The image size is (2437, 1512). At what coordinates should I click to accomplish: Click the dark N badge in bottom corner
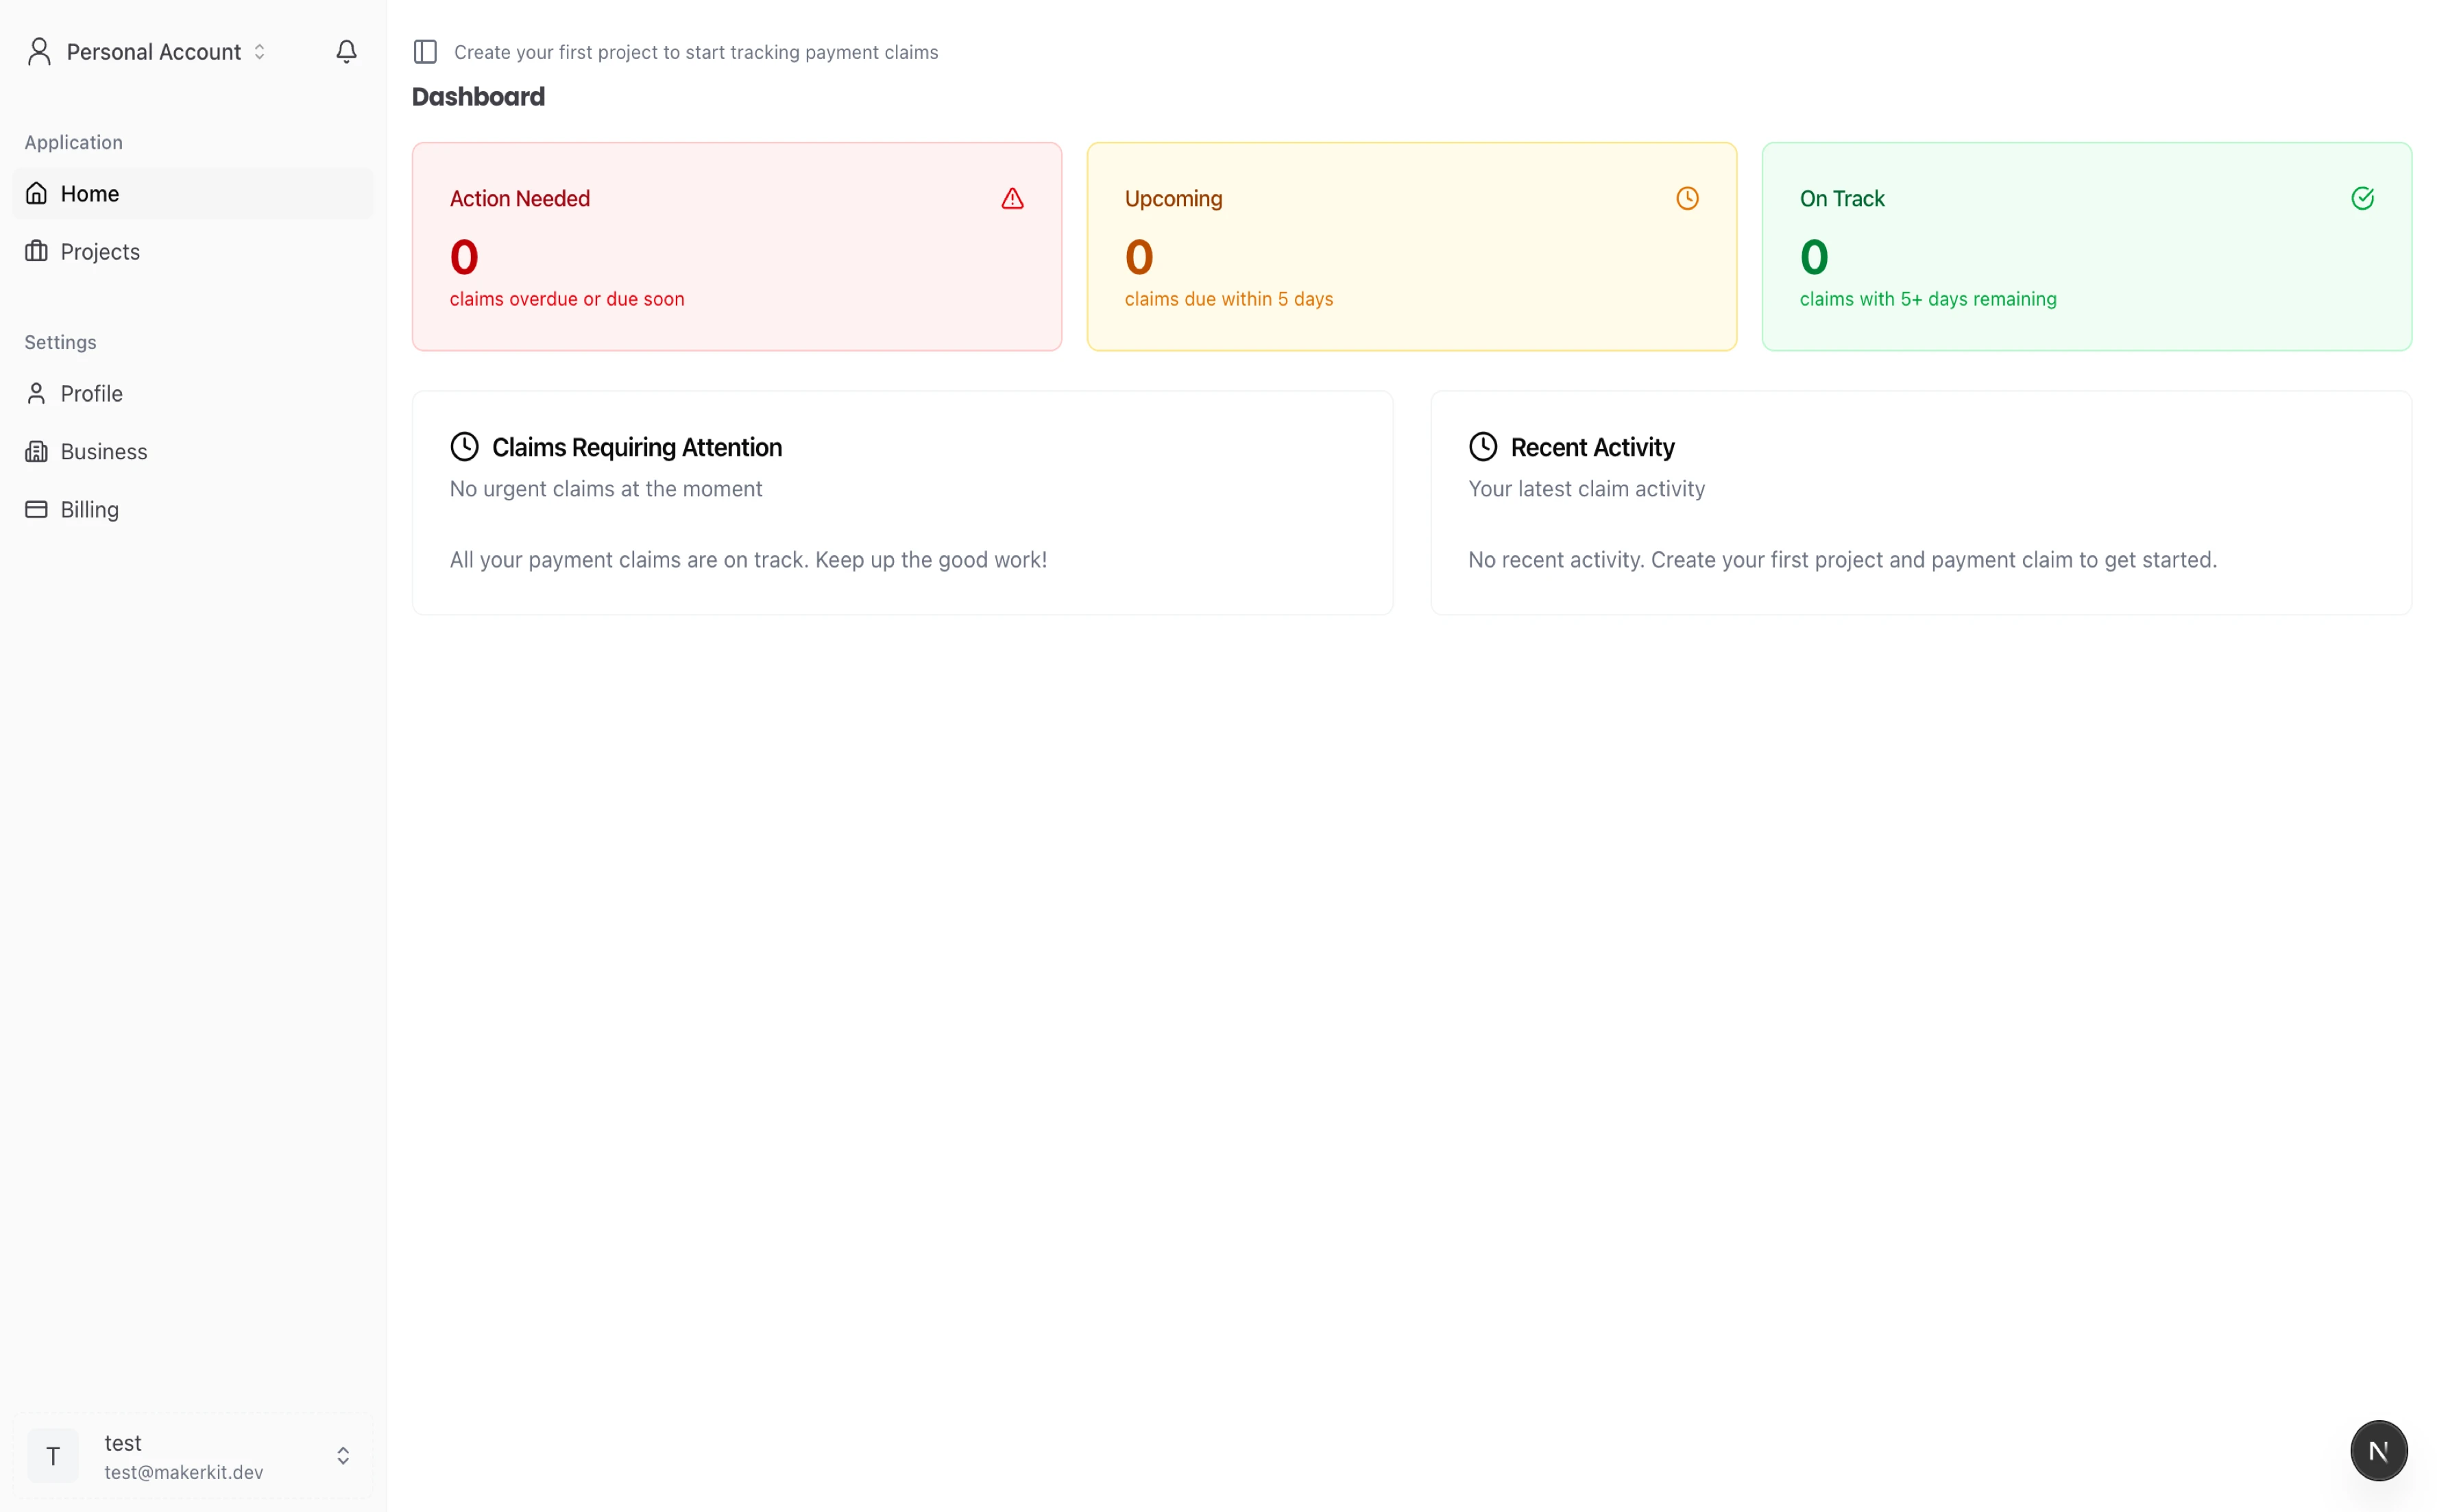(2378, 1450)
